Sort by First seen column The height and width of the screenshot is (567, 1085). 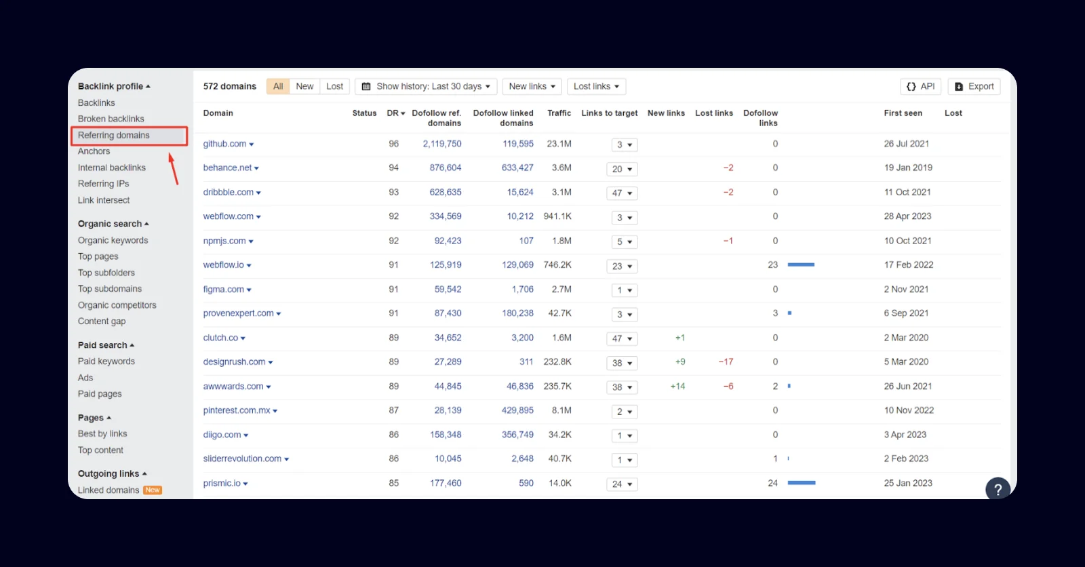[x=903, y=113]
